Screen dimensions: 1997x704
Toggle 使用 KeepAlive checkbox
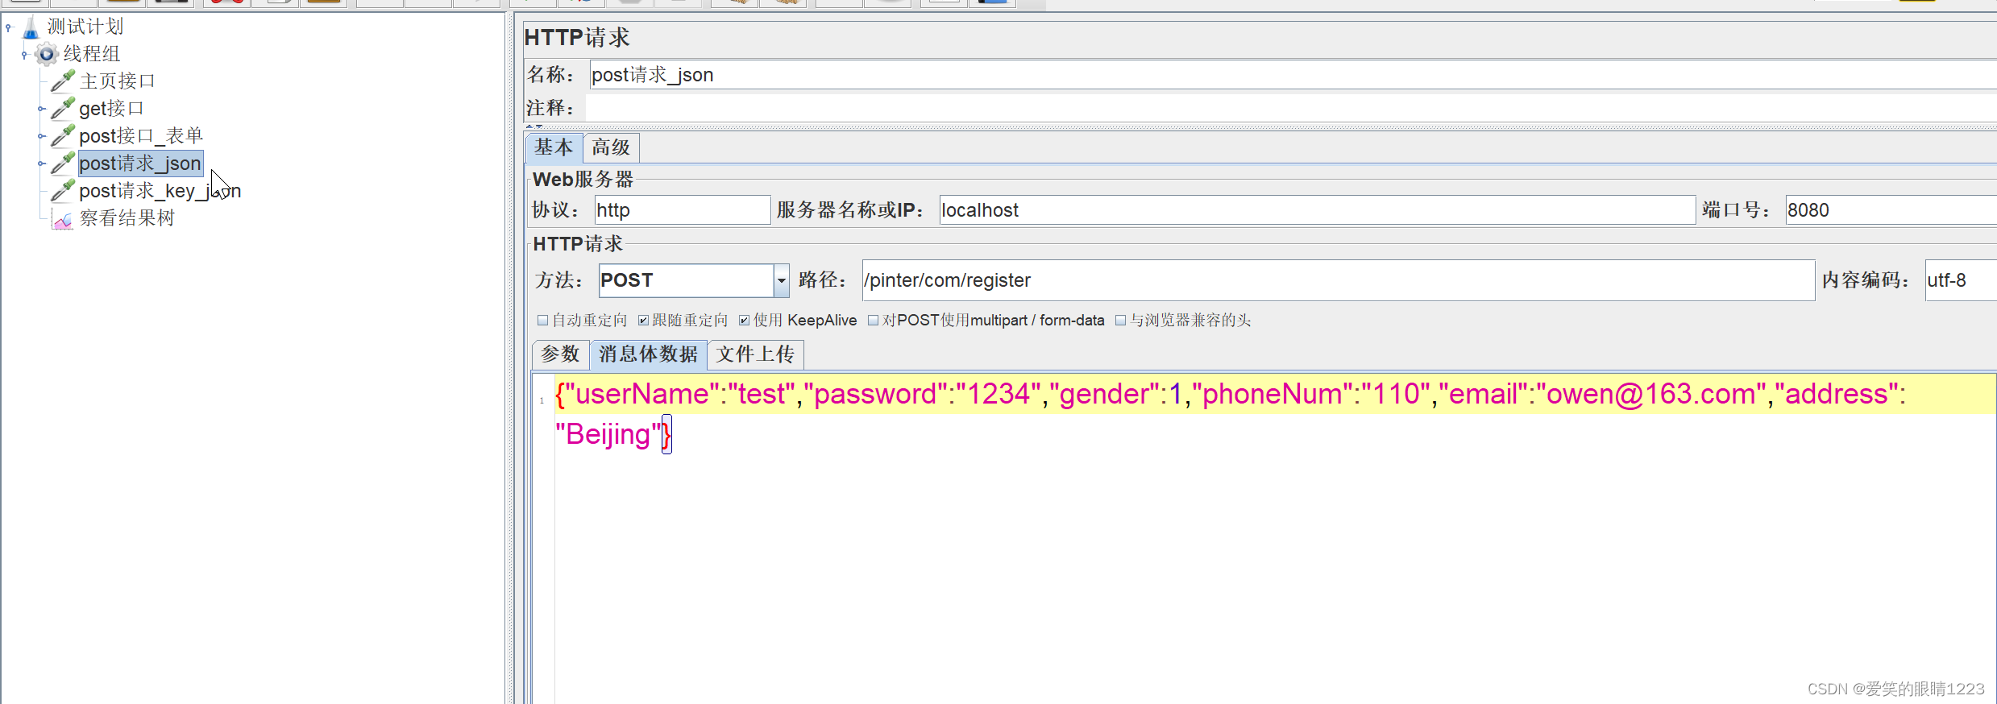pyautogui.click(x=744, y=321)
